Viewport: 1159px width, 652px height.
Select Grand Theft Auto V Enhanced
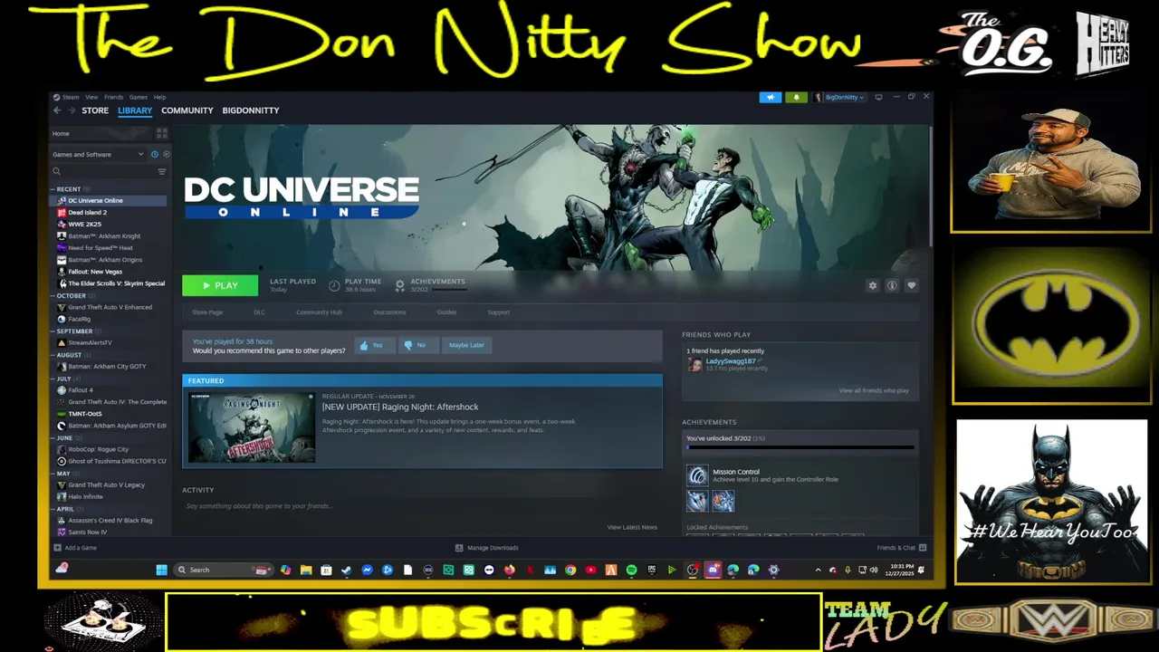click(x=110, y=308)
